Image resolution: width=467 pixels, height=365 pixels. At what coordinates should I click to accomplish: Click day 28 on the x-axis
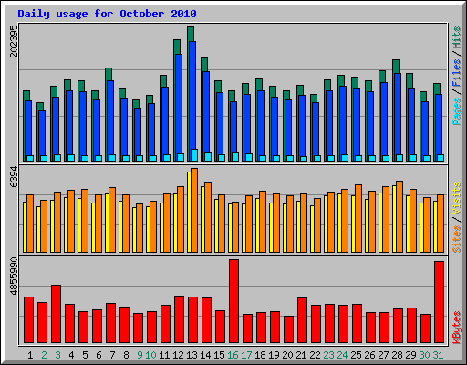(x=397, y=355)
